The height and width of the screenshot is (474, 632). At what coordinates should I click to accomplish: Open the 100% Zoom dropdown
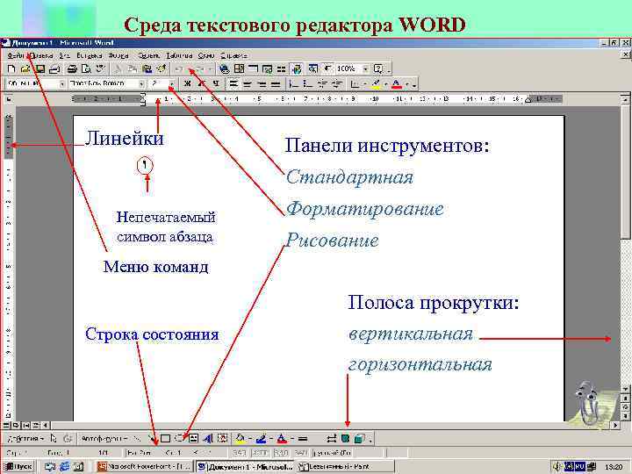pyautogui.click(x=365, y=69)
